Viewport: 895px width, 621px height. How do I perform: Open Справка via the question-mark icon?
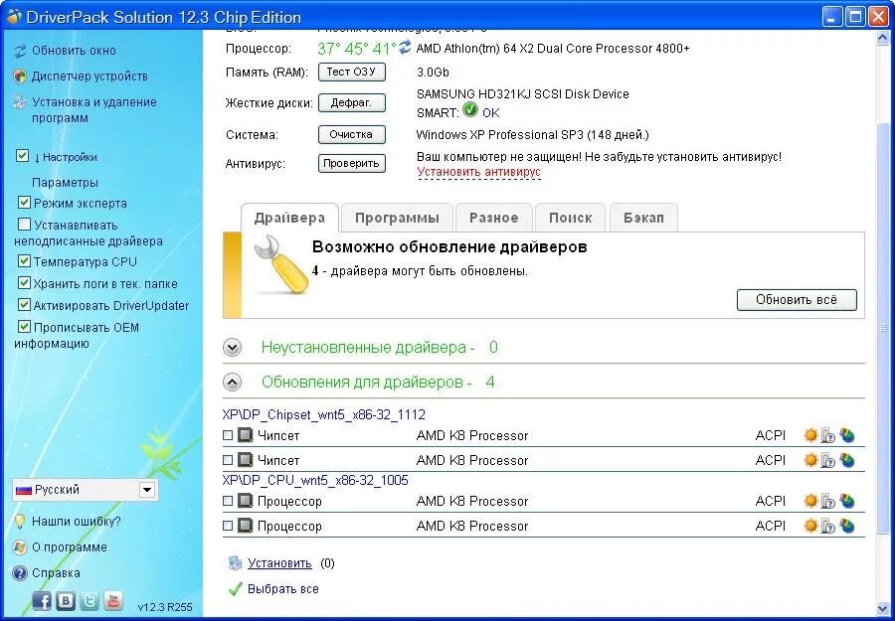(x=20, y=573)
